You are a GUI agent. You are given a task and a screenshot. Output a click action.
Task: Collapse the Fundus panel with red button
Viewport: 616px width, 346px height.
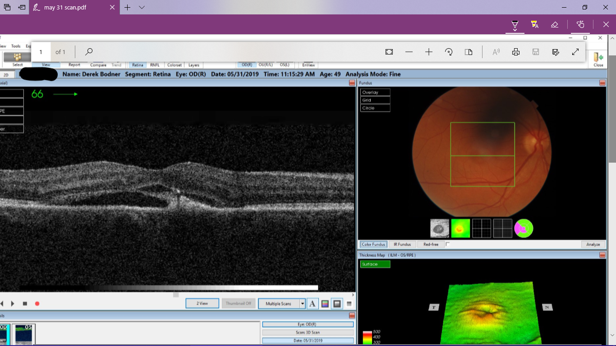(602, 83)
